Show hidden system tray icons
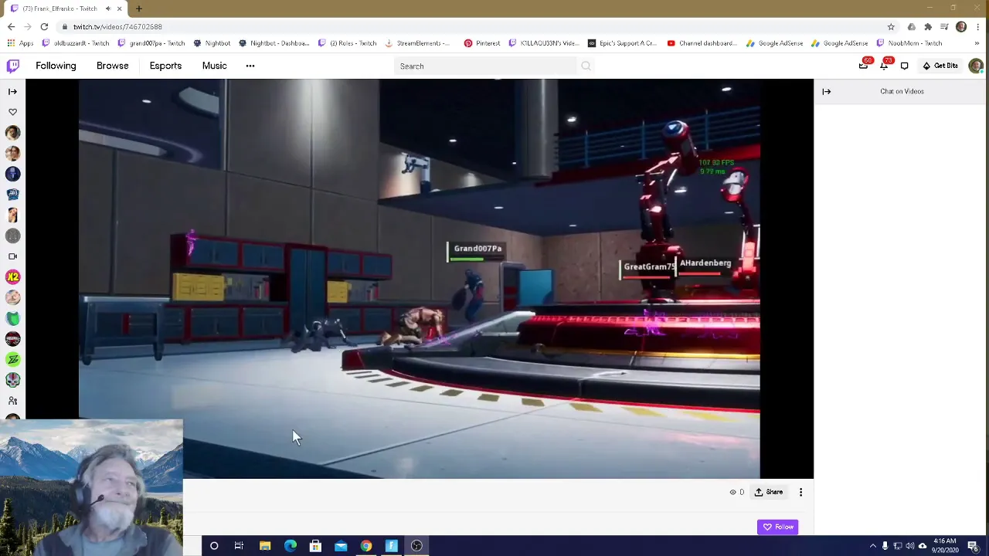 tap(873, 546)
